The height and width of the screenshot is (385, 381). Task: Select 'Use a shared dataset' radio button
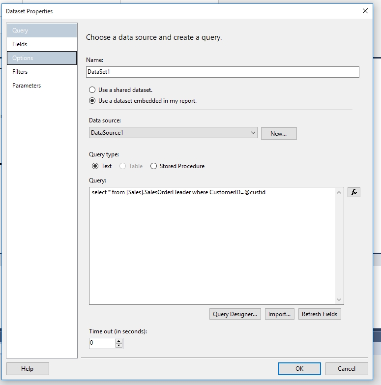pos(92,90)
